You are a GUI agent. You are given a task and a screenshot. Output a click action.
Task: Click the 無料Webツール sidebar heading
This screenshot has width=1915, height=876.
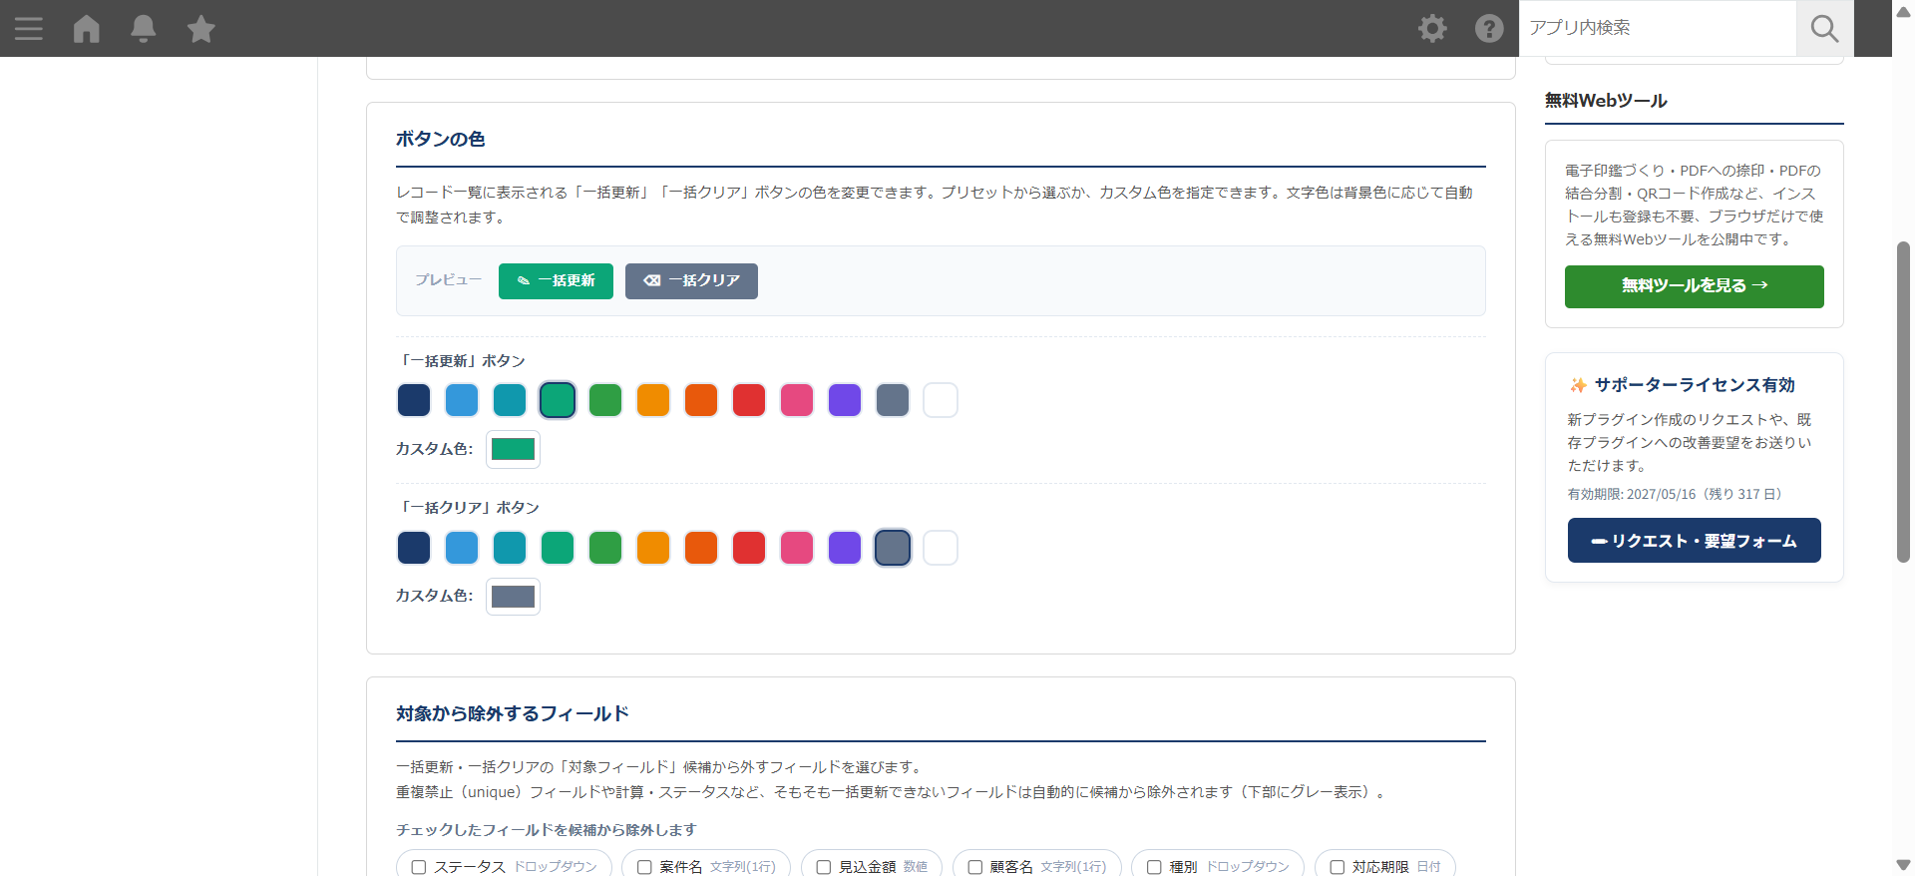[1606, 101]
